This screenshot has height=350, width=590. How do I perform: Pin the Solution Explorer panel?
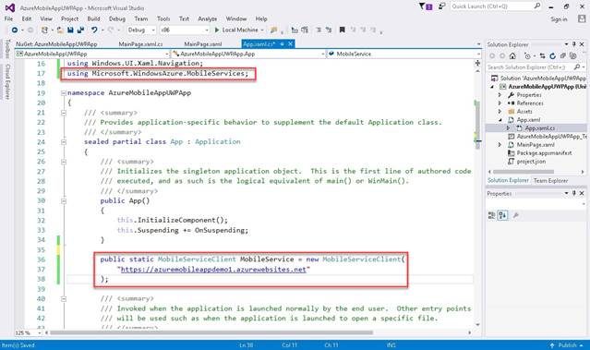pyautogui.click(x=573, y=44)
